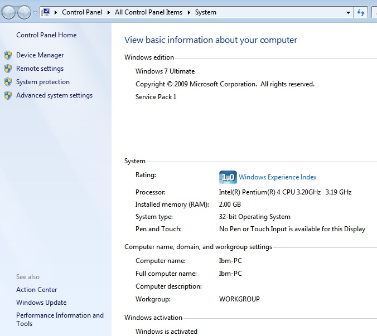Open Windows Update link
Viewport: 377px width, 336px height.
point(41,303)
